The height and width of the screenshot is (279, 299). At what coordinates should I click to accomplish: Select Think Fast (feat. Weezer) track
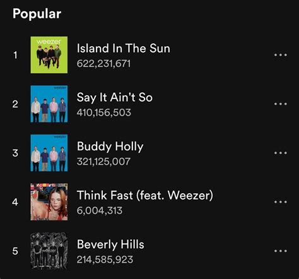pyautogui.click(x=145, y=195)
